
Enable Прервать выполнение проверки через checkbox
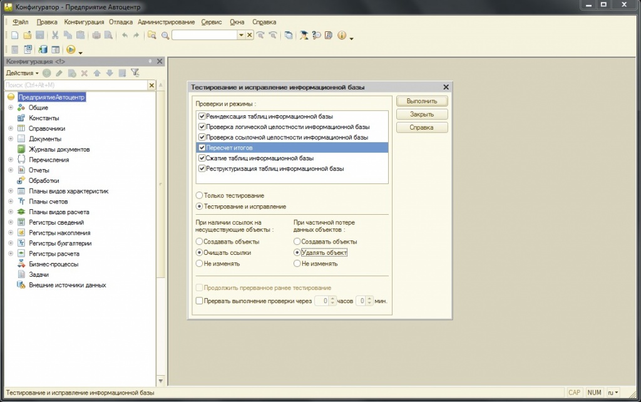point(199,301)
